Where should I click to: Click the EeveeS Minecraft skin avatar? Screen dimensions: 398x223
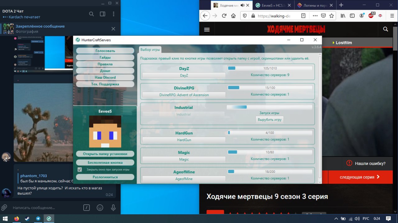click(105, 131)
